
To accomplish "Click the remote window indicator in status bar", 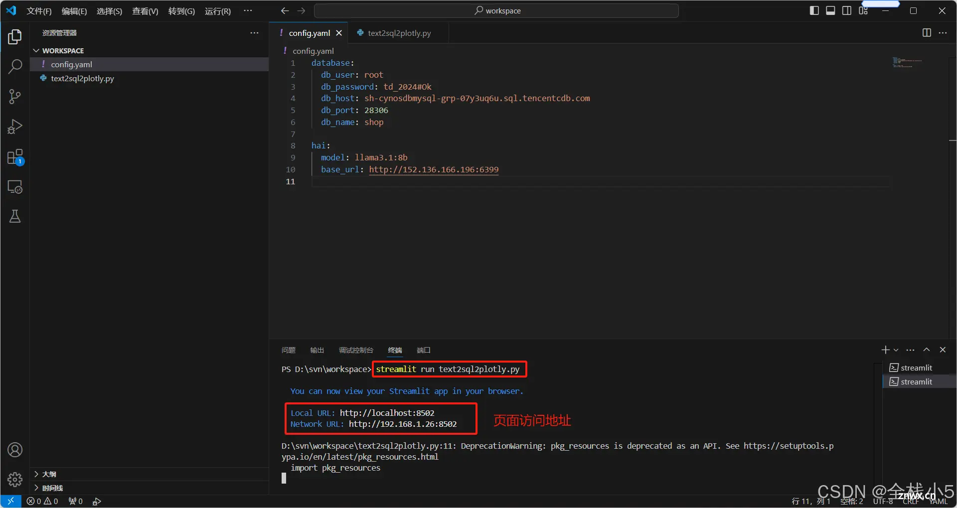I will (x=10, y=501).
